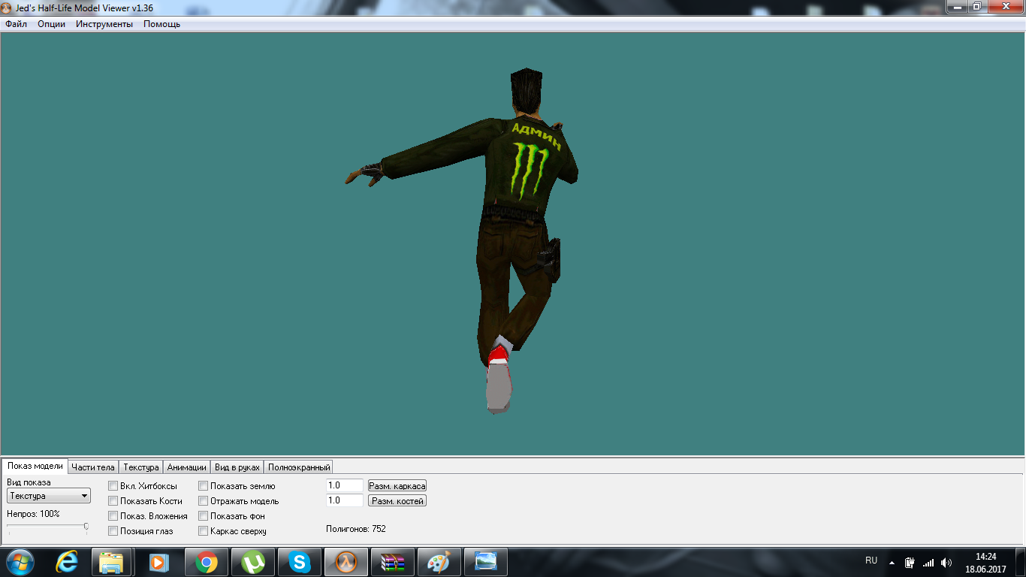Viewport: 1026px width, 577px height.
Task: Open the network signal tray icon
Action: [x=928, y=562]
